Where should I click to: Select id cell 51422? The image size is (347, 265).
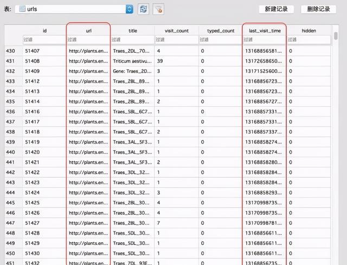(44, 172)
